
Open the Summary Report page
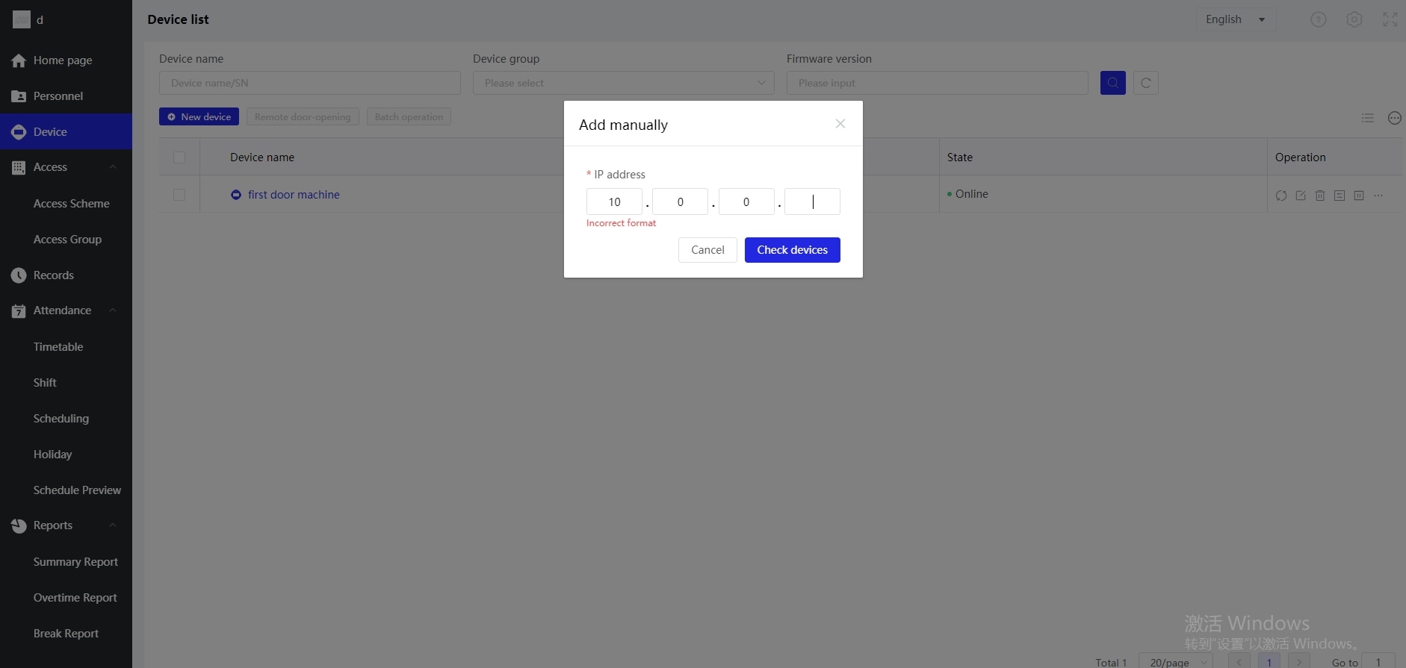[x=75, y=562]
